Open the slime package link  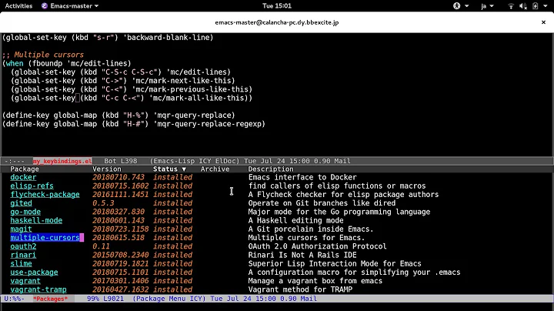pos(21,263)
